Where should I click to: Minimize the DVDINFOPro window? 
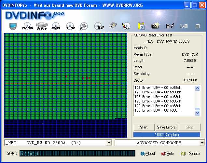coord(187,5)
